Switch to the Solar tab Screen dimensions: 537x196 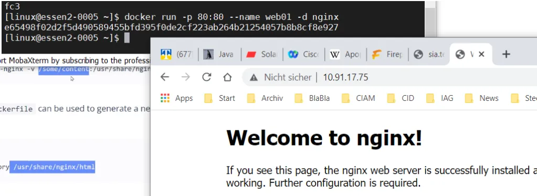point(261,54)
